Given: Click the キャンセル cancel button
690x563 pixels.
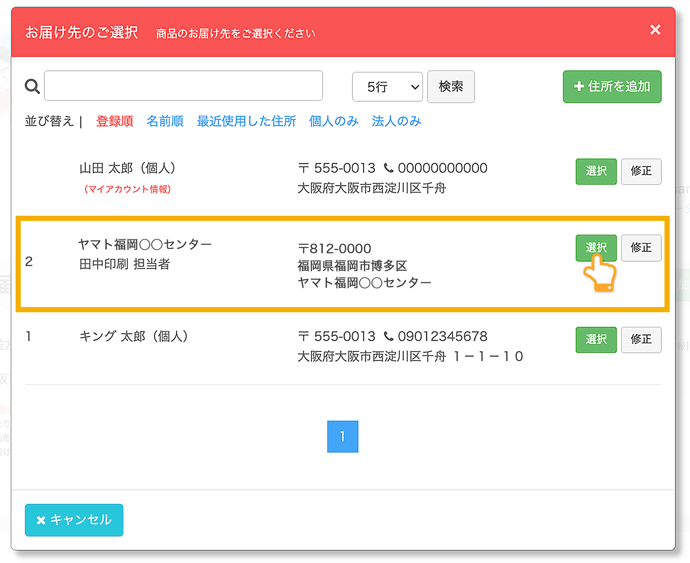Looking at the screenshot, I should pyautogui.click(x=74, y=520).
